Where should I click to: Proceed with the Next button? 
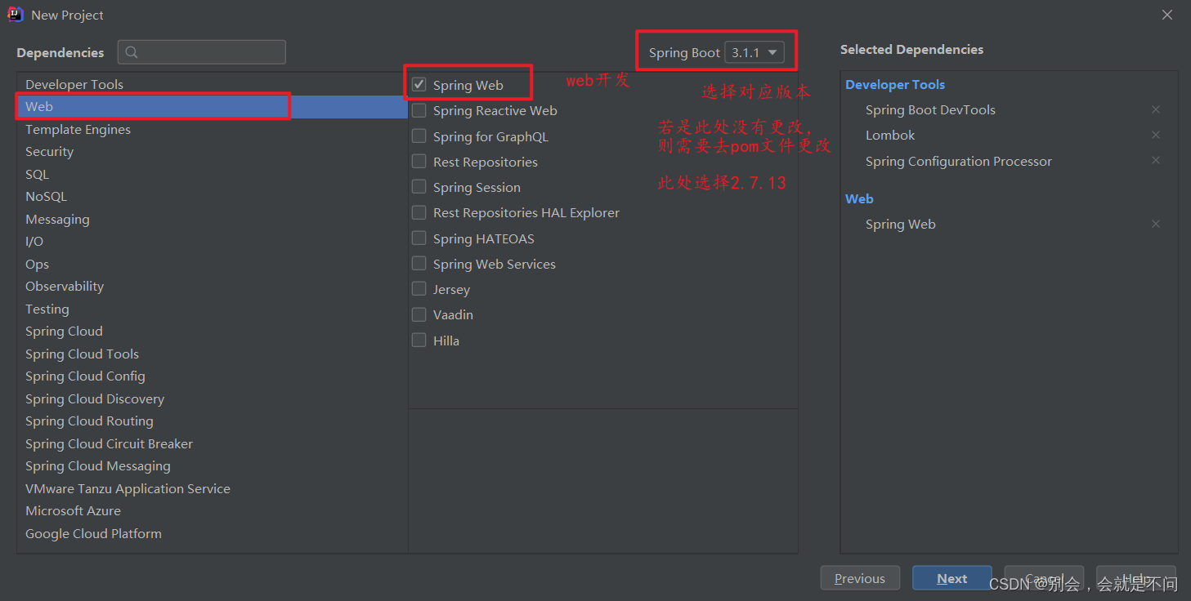click(x=952, y=578)
